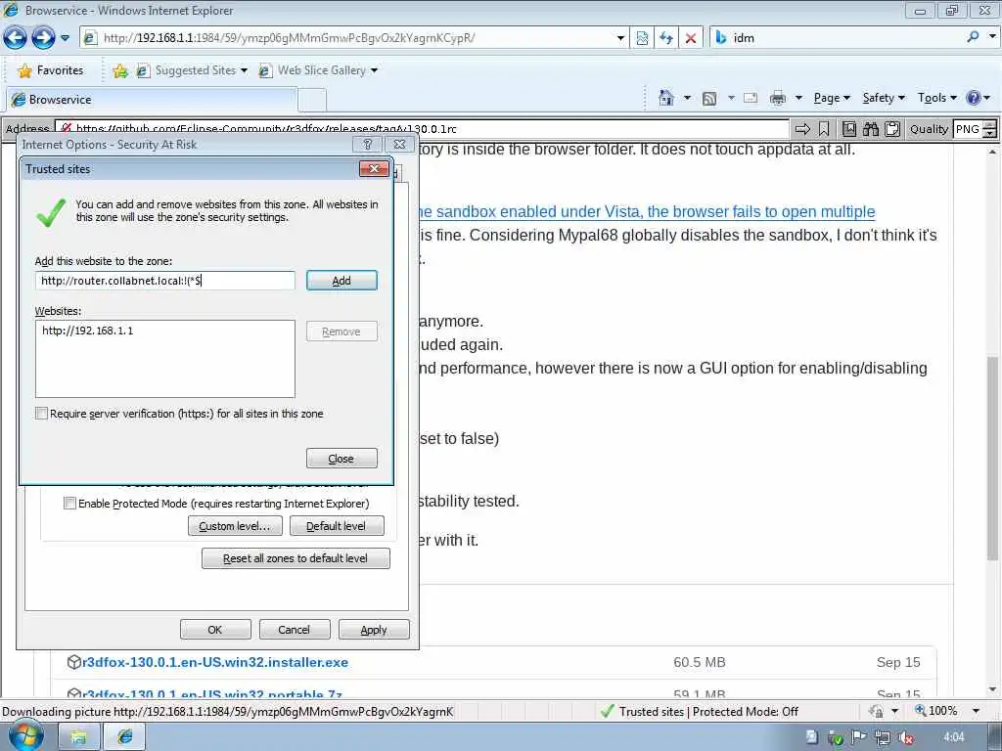The image size is (1002, 751).
Task: Click the Trusted sites status bar zone indicator
Action: [x=699, y=712]
